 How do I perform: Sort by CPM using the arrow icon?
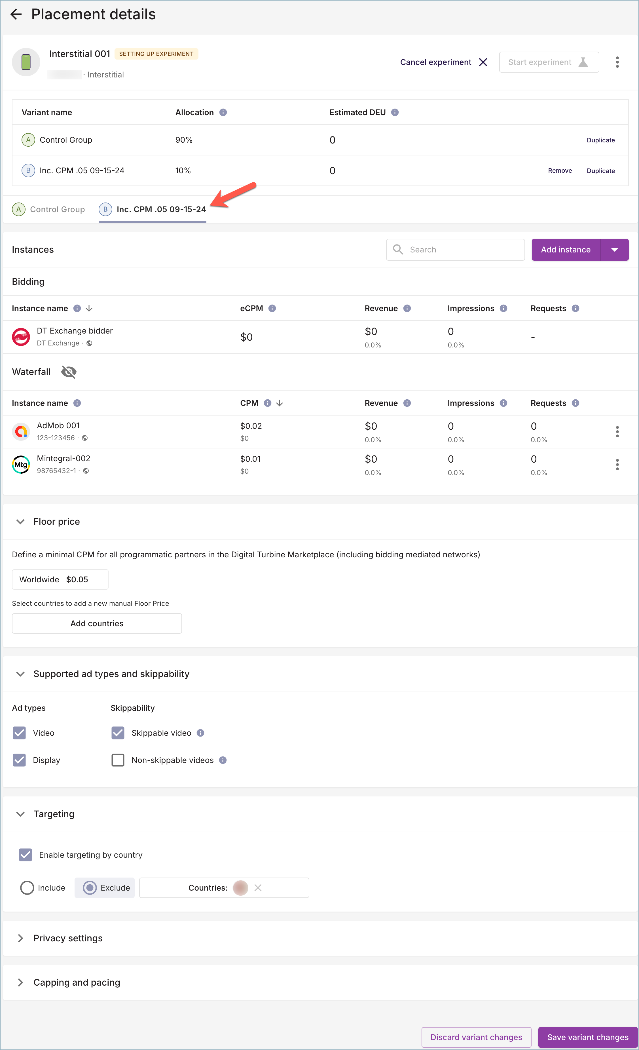pyautogui.click(x=280, y=403)
